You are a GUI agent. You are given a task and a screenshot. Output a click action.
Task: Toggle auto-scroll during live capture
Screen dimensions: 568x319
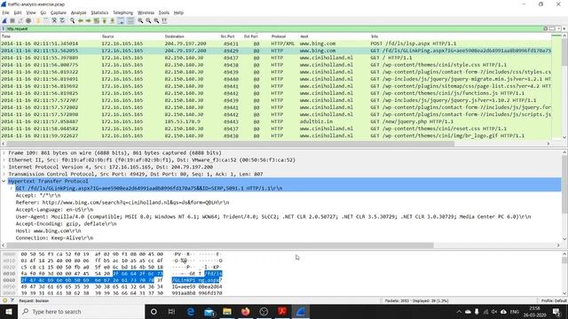coord(121,20)
